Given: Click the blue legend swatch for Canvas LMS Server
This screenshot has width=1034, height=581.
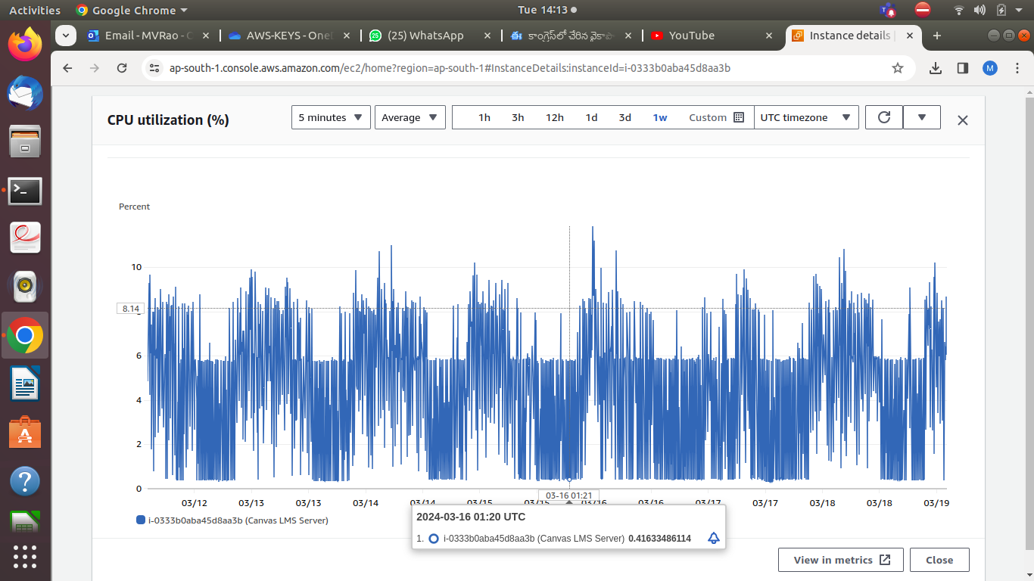Looking at the screenshot, I should pos(141,520).
